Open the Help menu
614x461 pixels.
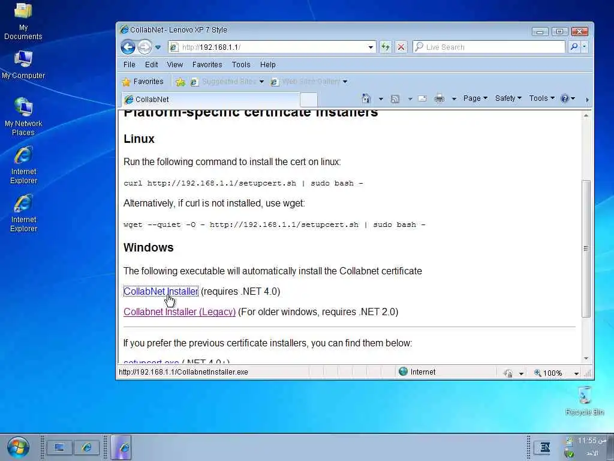pyautogui.click(x=268, y=65)
